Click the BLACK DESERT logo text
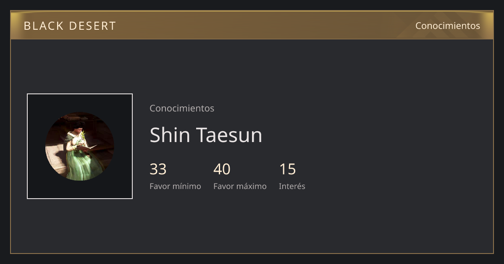 (x=70, y=26)
